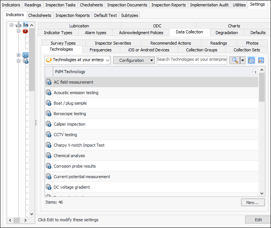Open the Alarm types tab
The height and width of the screenshot is (228, 271).
(x=95, y=33)
